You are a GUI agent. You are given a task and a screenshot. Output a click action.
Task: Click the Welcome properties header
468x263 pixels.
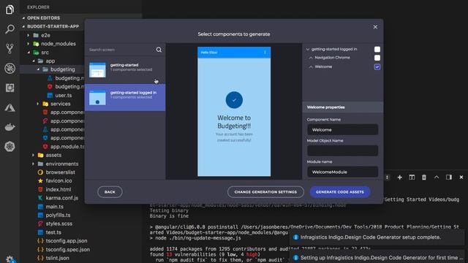(x=343, y=107)
